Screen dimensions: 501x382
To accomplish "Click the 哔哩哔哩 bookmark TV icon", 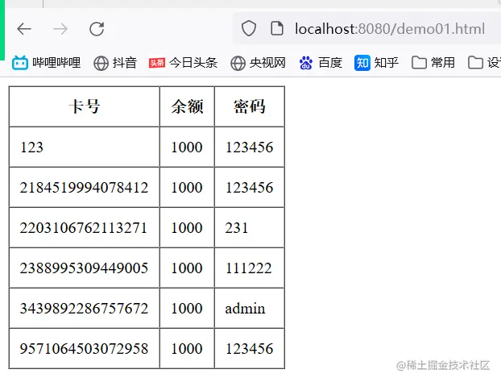I will point(20,63).
